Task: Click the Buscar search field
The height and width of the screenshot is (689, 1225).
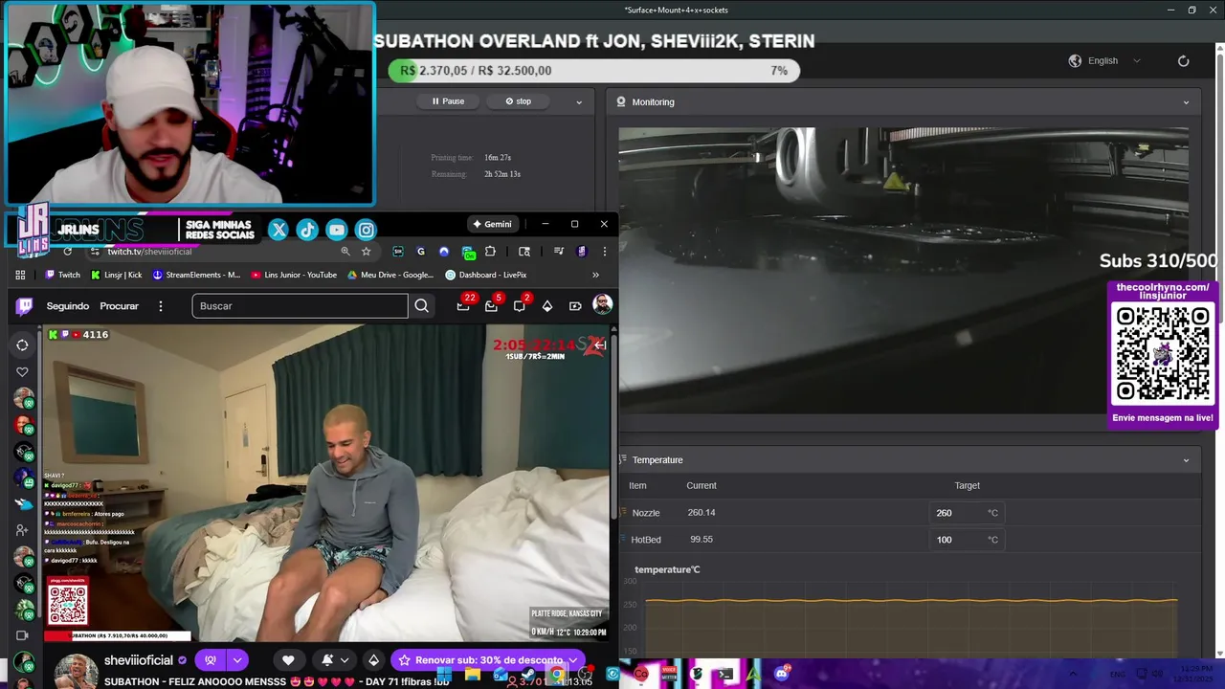Action: pyautogui.click(x=300, y=306)
